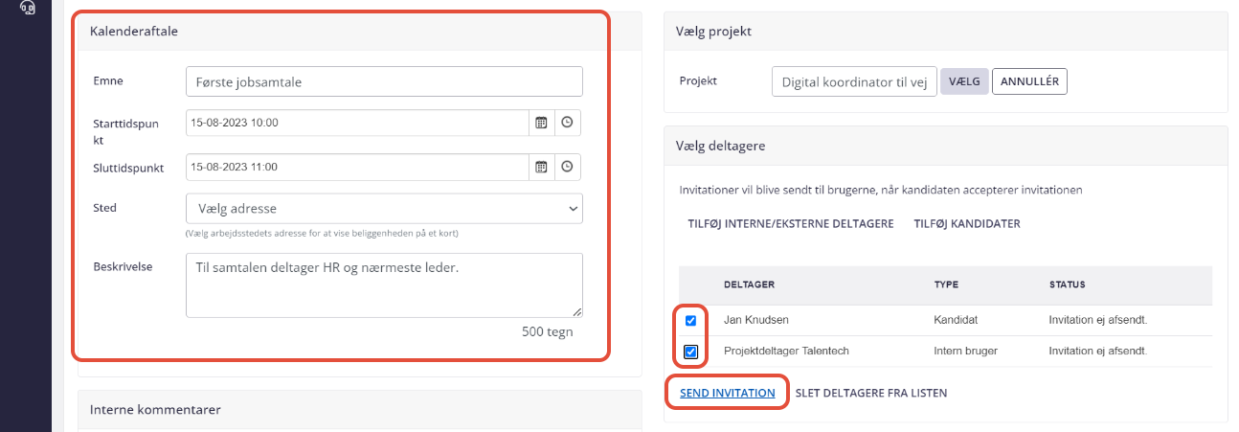Click the Beskrivelse description text area
This screenshot has height=432, width=1239.
tap(384, 284)
